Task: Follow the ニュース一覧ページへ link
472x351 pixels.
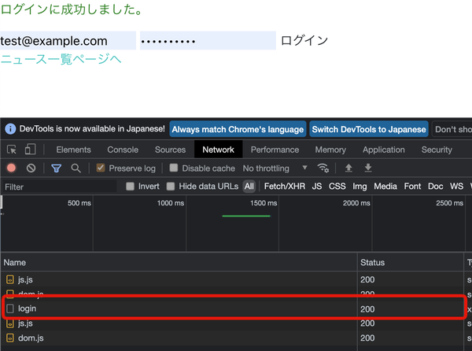Action: [61, 59]
